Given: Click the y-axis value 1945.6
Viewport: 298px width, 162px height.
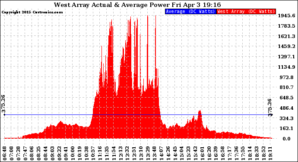Looking at the screenshot, I should tap(287, 16).
